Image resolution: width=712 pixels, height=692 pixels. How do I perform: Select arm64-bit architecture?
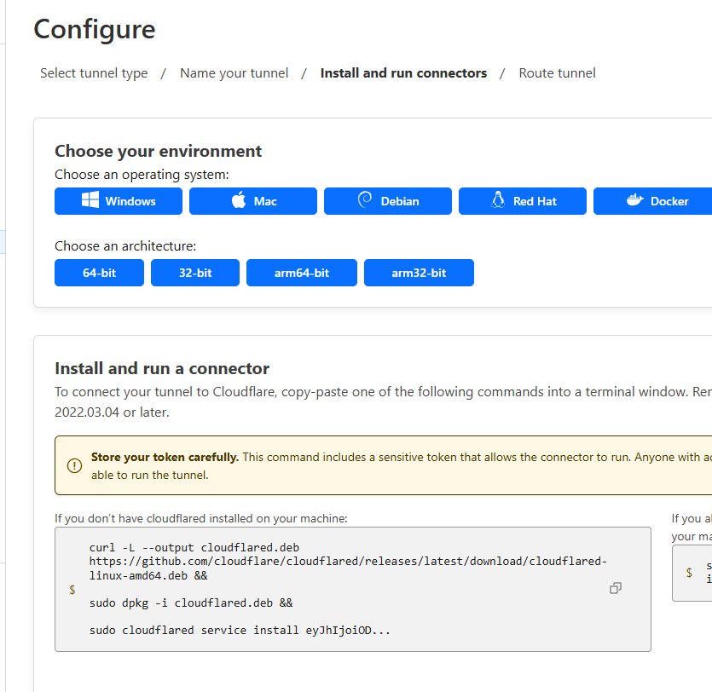[302, 273]
